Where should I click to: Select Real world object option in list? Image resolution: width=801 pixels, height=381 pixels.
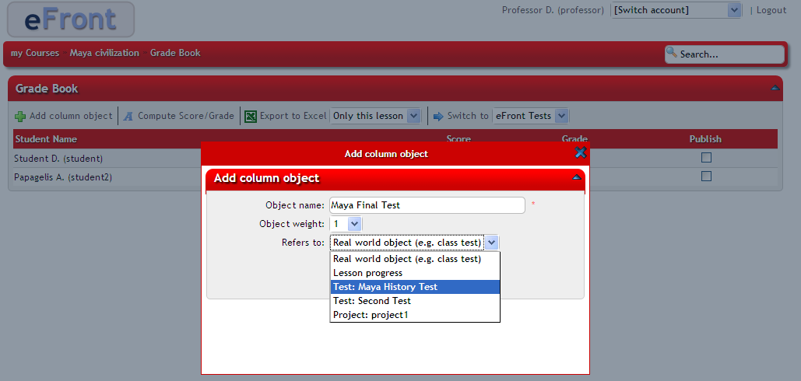(415, 259)
